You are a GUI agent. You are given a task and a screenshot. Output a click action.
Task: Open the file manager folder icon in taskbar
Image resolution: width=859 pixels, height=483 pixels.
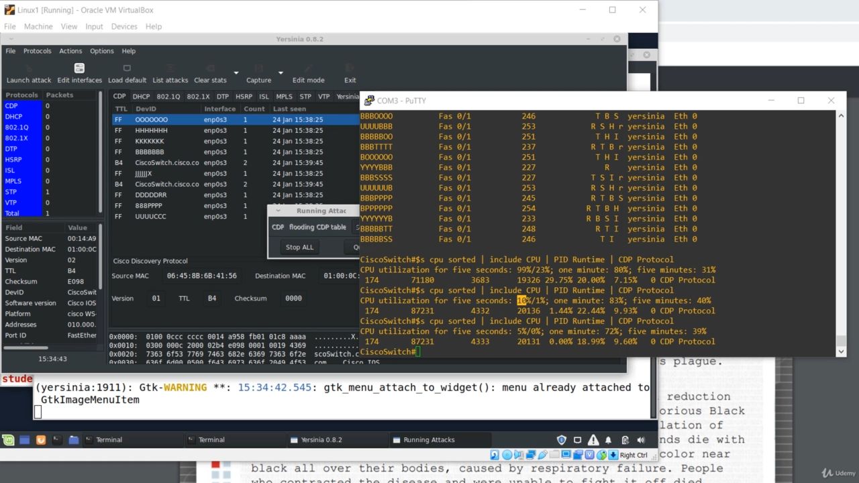74,440
